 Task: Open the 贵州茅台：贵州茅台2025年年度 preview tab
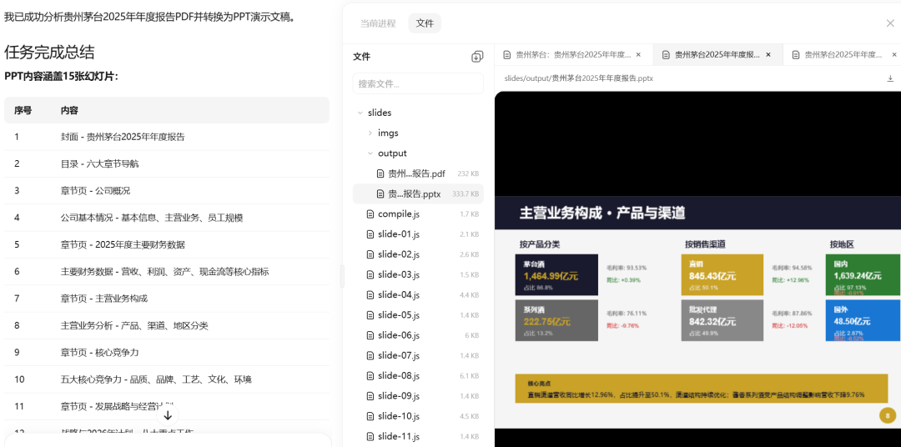(573, 54)
